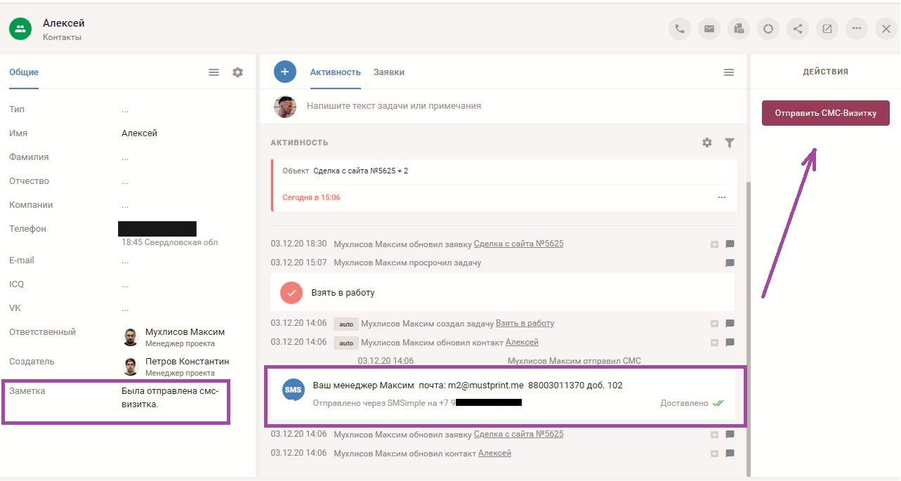This screenshot has height=481, width=901.
Task: Click Отправить СМС-Визитку button
Action: click(825, 113)
